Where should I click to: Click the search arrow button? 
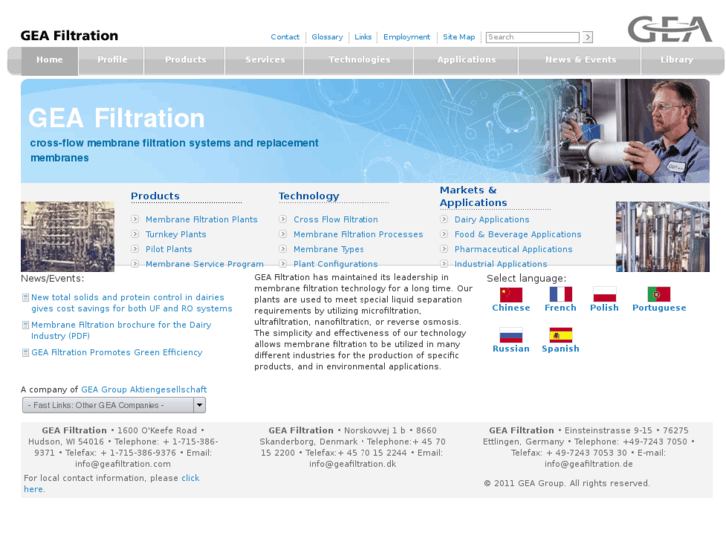point(587,37)
